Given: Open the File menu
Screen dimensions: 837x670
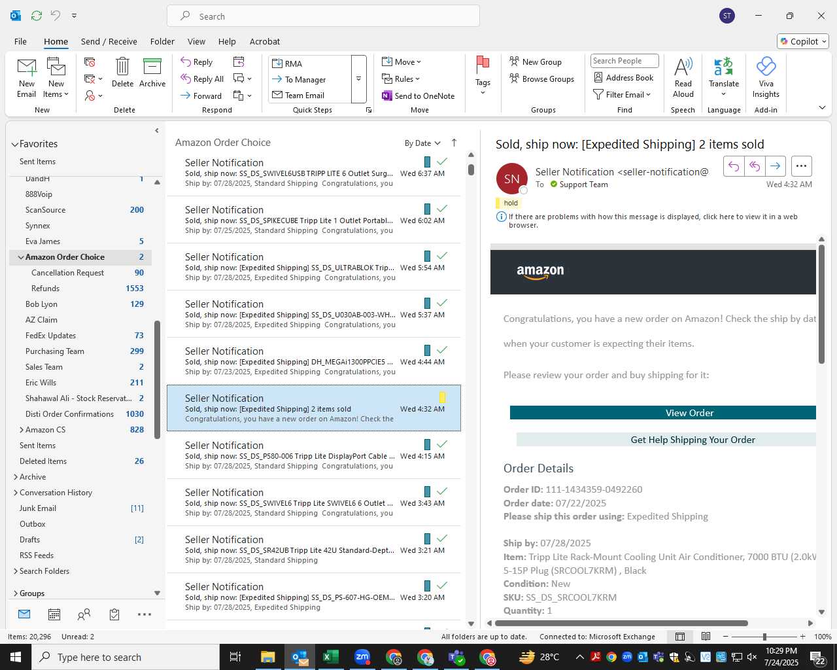Looking at the screenshot, I should [x=21, y=41].
